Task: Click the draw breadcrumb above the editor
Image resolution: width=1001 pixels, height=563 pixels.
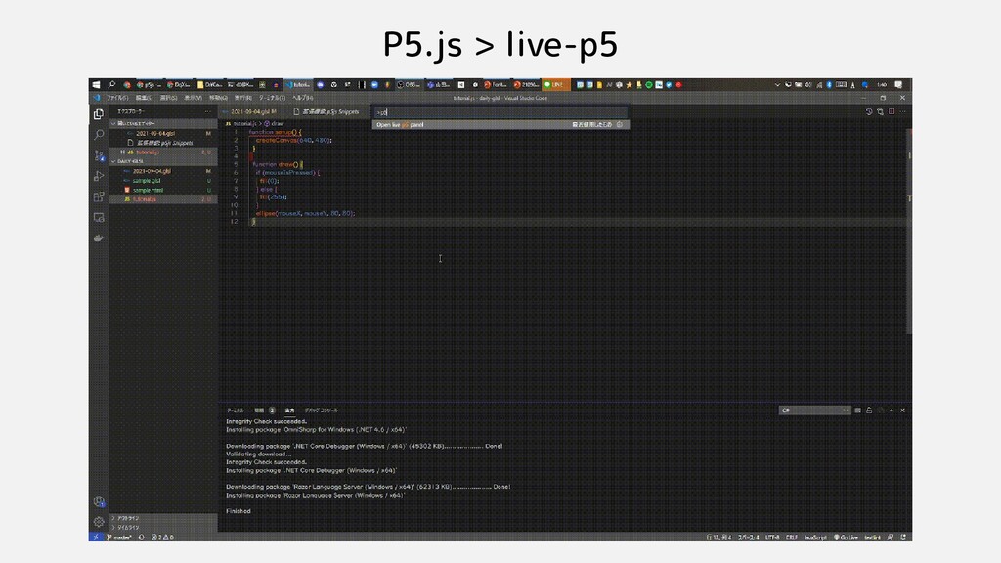Action: 275,123
